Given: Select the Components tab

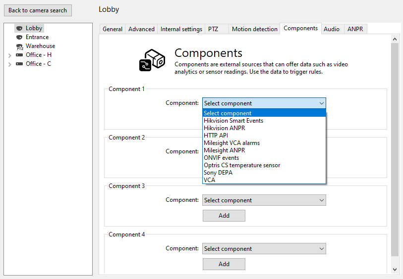Looking at the screenshot, I should coord(300,28).
